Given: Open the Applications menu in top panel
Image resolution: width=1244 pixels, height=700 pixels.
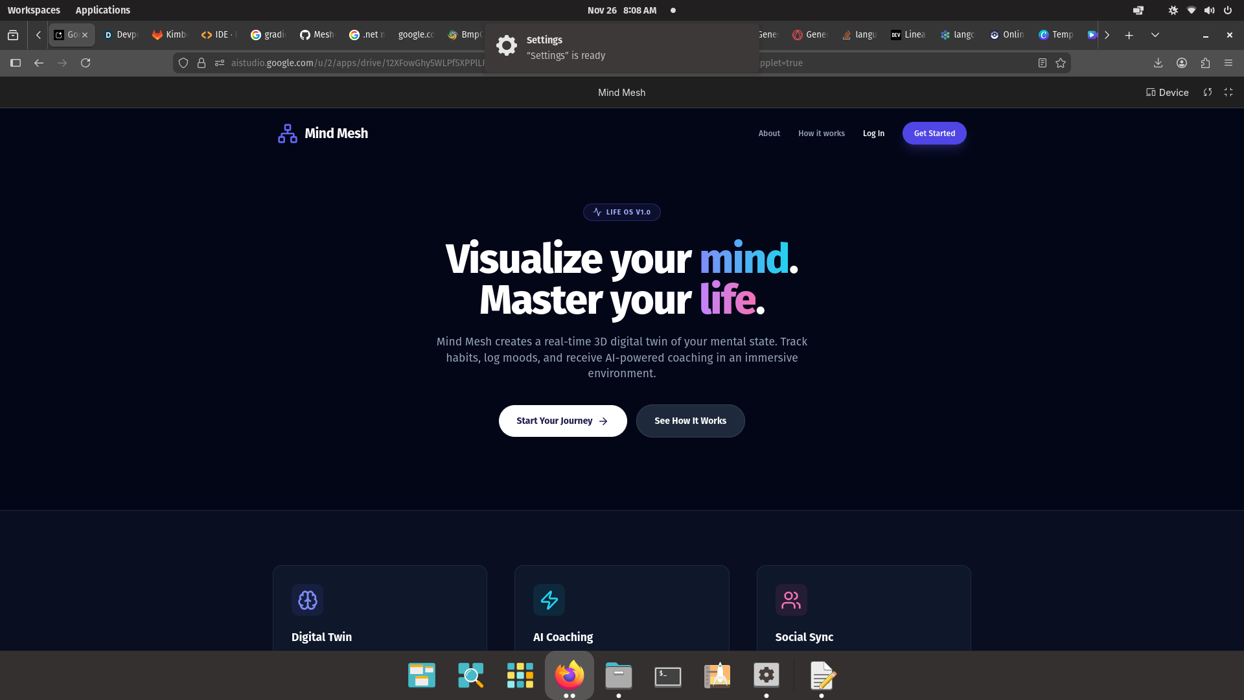Looking at the screenshot, I should (x=102, y=10).
